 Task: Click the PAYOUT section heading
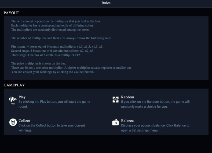[x=11, y=13]
